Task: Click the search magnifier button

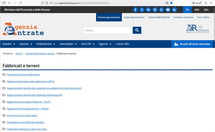Action: (x=137, y=30)
